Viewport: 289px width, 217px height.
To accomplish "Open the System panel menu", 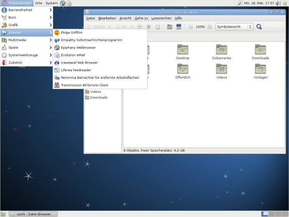I will click(52, 3).
